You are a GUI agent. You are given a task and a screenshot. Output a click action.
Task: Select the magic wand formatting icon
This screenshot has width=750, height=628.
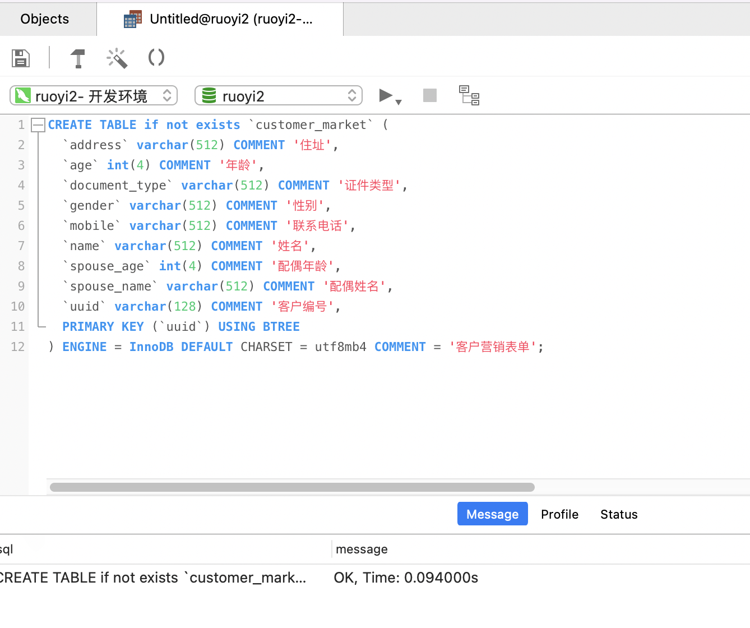tap(117, 58)
